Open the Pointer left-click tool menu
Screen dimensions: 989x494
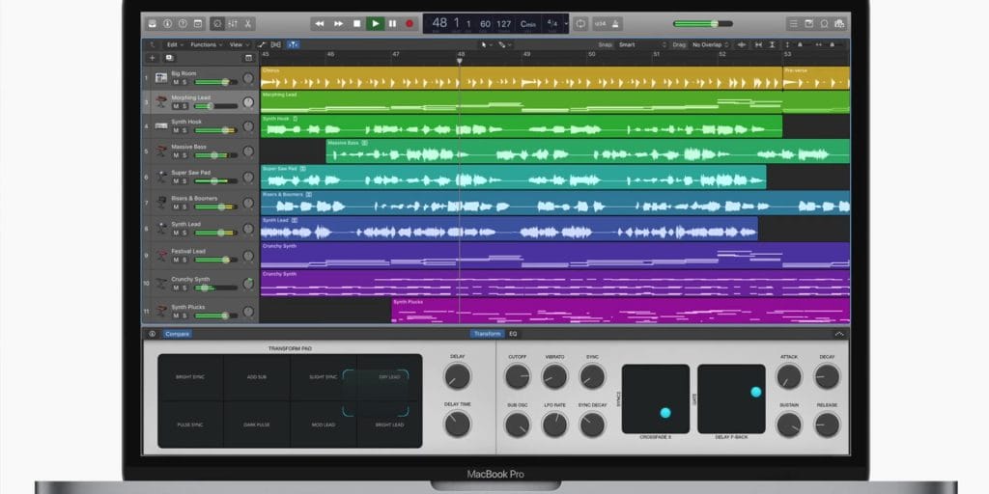pos(487,44)
